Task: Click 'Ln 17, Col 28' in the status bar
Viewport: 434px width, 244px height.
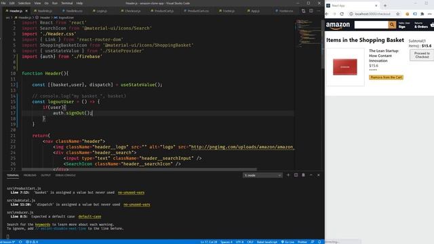Action: click(209, 242)
